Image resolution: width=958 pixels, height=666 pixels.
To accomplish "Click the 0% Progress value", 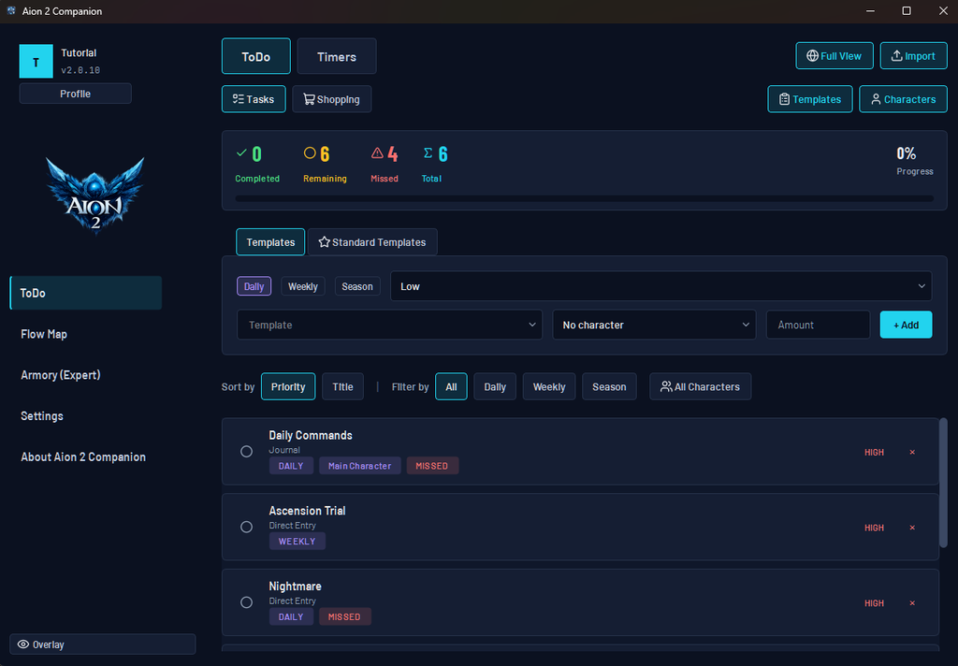I will click(906, 152).
